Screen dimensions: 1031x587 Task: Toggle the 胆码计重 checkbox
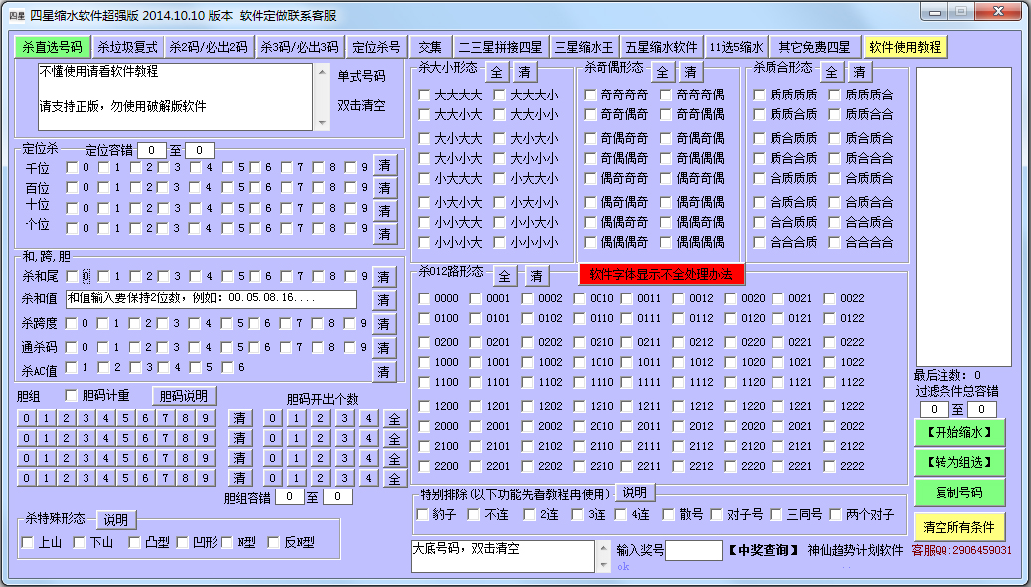(72, 395)
